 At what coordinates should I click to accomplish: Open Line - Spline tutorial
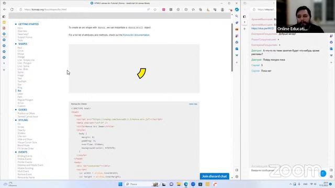[x=24, y=66]
